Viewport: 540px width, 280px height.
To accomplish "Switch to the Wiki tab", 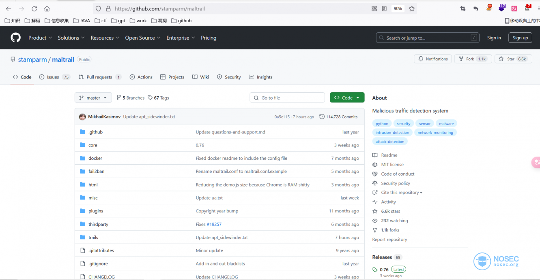I will tap(200, 77).
